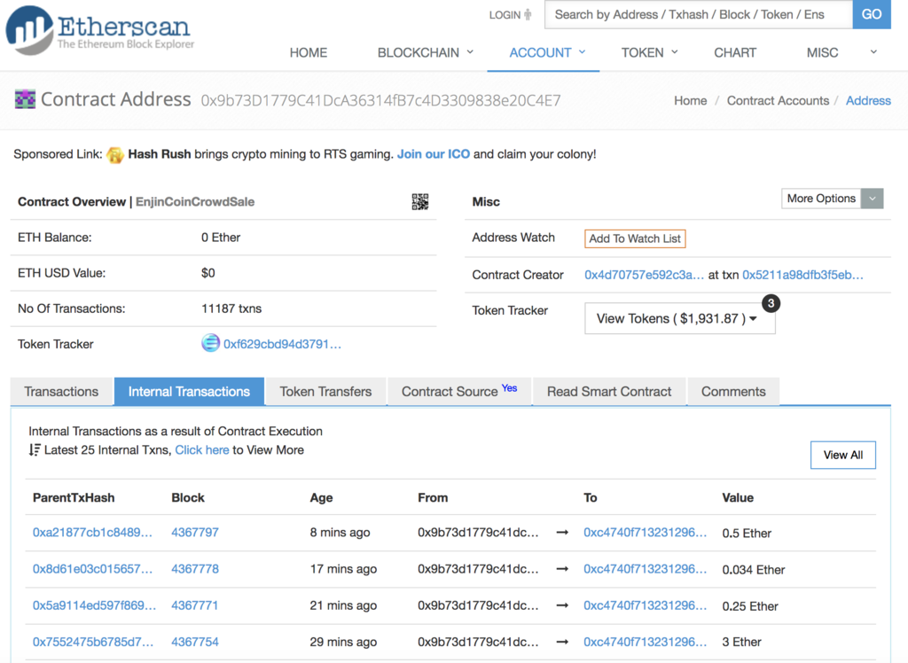This screenshot has height=663, width=908.
Task: Expand the ACCOUNT menu
Action: click(547, 52)
